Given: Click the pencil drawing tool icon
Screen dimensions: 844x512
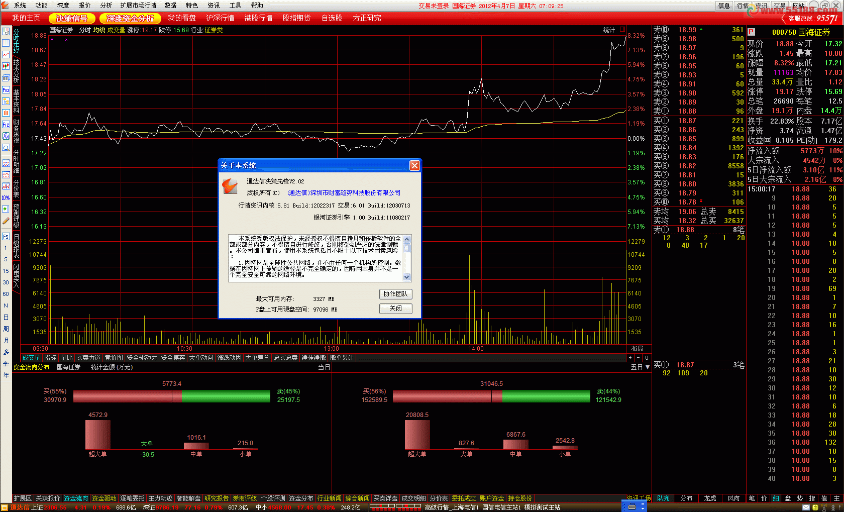Looking at the screenshot, I should point(6,221).
